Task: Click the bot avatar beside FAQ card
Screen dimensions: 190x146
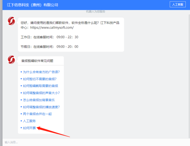Action: 11,59
